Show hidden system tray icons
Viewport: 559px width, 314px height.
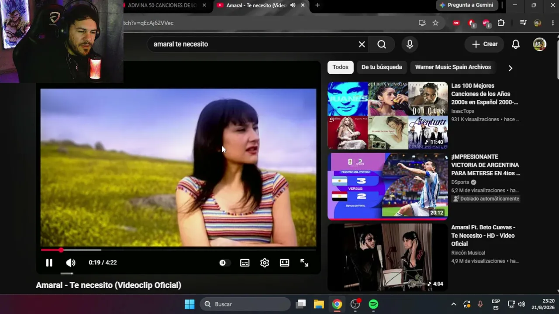tap(453, 304)
